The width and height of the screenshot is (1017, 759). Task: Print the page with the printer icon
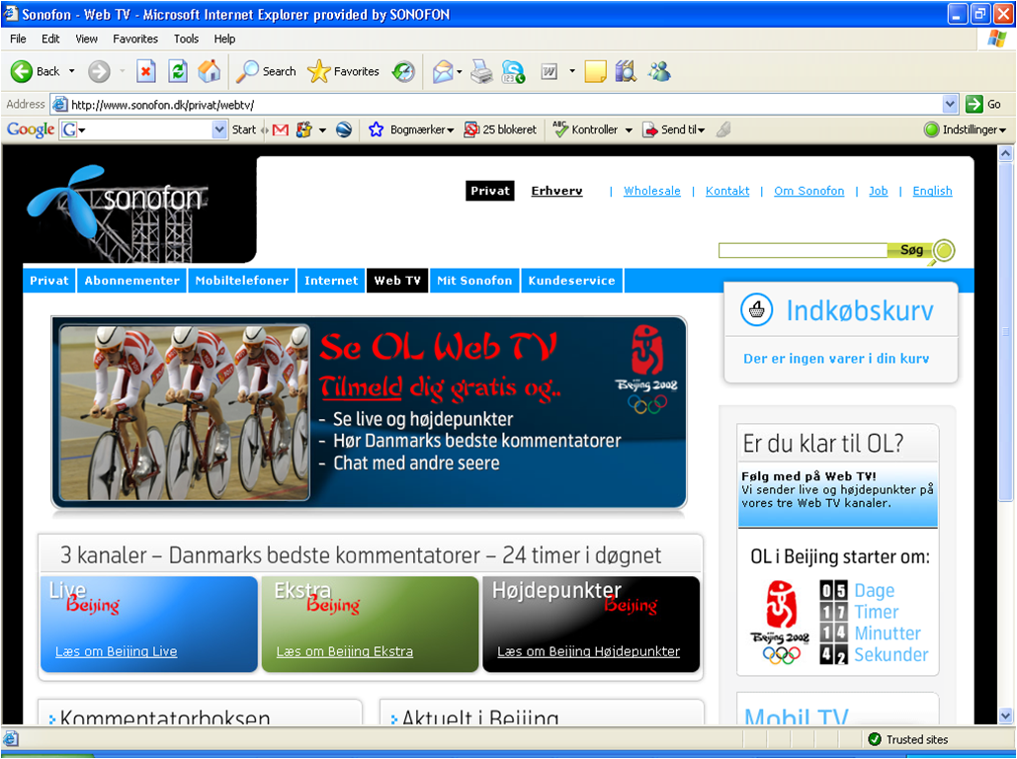pyautogui.click(x=481, y=71)
